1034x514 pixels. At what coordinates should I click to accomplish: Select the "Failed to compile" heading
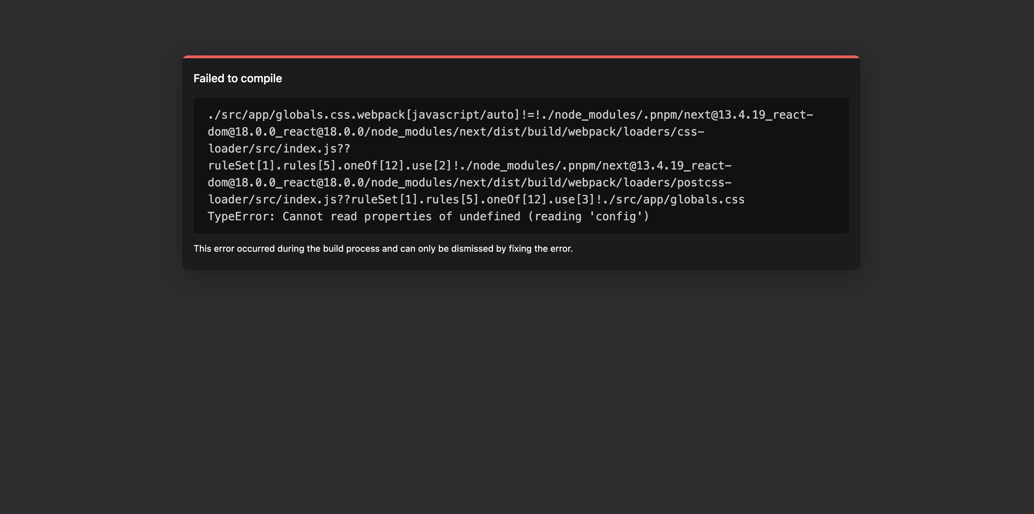(238, 79)
